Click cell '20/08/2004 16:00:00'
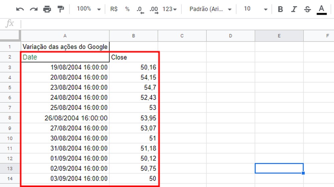The height and width of the screenshot is (187, 334). click(x=65, y=77)
